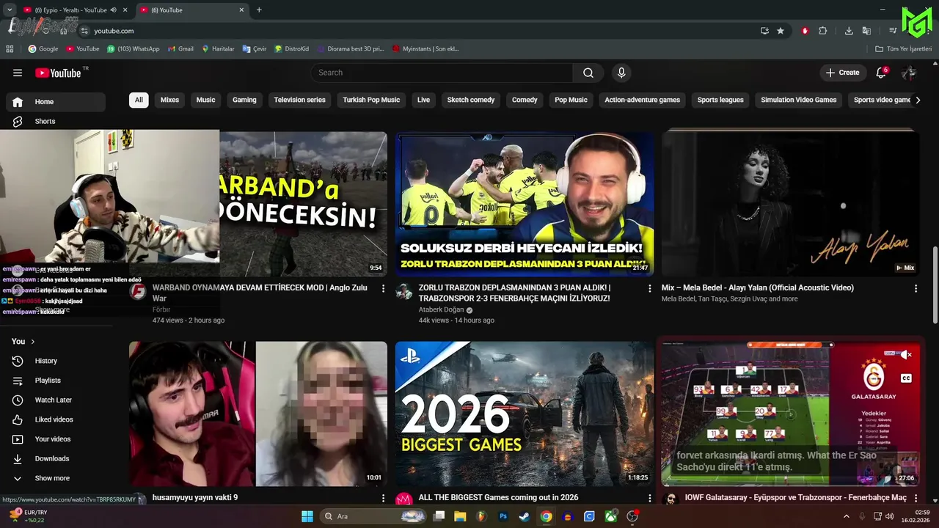This screenshot has height=528, width=939.
Task: Click the YouTube search input field
Action: tap(442, 73)
